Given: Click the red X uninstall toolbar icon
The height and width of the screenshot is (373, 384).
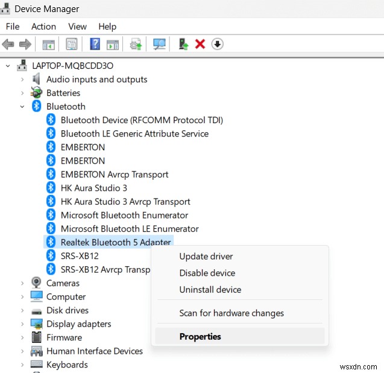Looking at the screenshot, I should click(200, 45).
